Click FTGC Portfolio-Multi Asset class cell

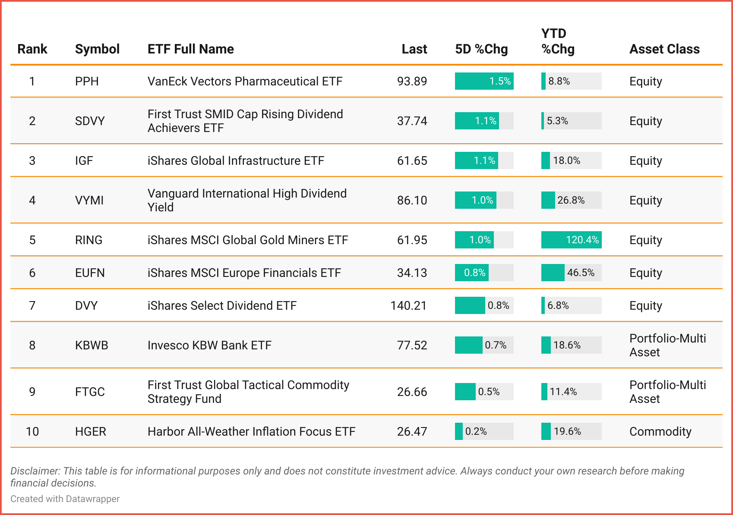pos(667,392)
